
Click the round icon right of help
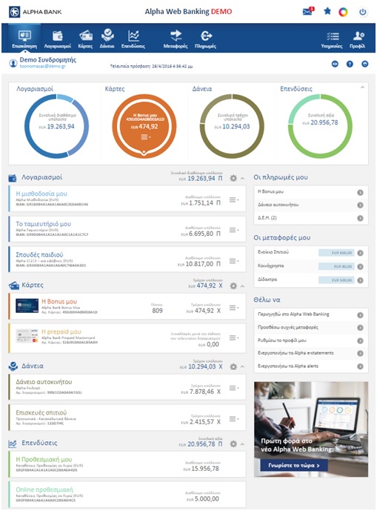[365, 65]
